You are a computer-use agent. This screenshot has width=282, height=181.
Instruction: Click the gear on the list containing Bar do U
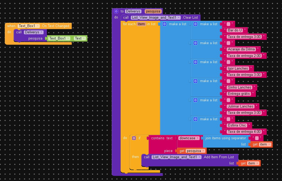(x=196, y=24)
